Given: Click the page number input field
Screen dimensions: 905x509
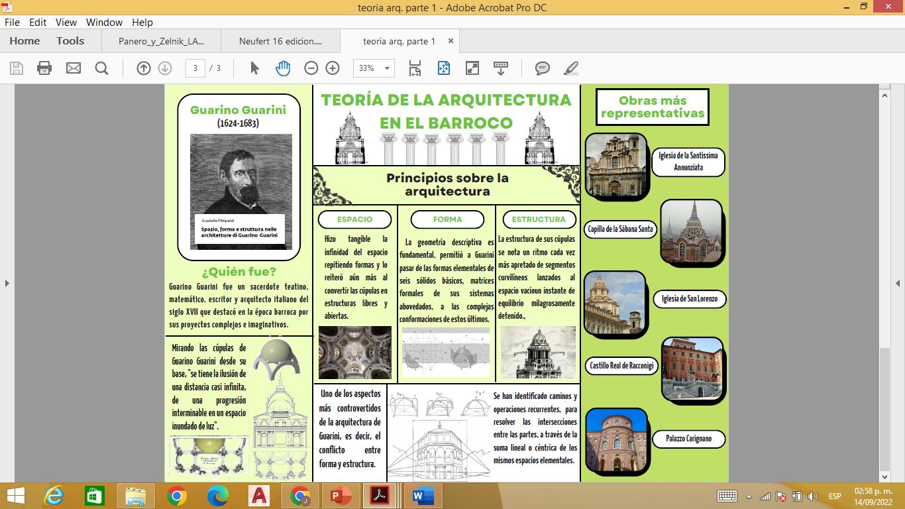Looking at the screenshot, I should point(195,68).
